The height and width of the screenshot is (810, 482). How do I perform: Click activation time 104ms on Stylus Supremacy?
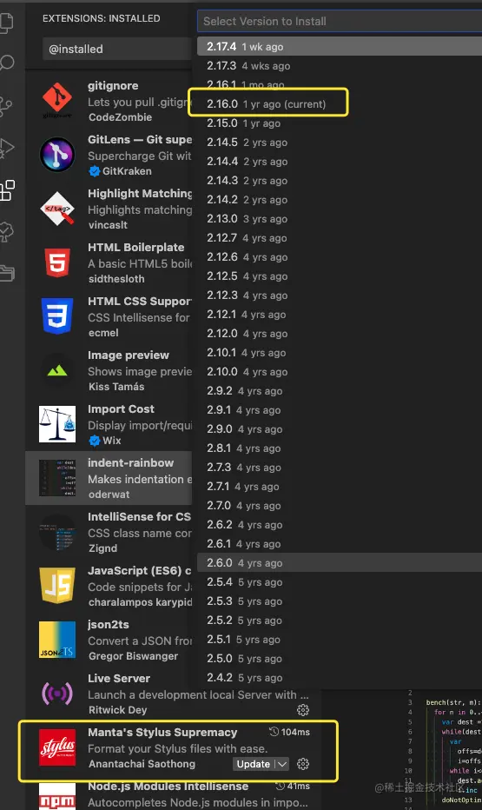pyautogui.click(x=289, y=732)
